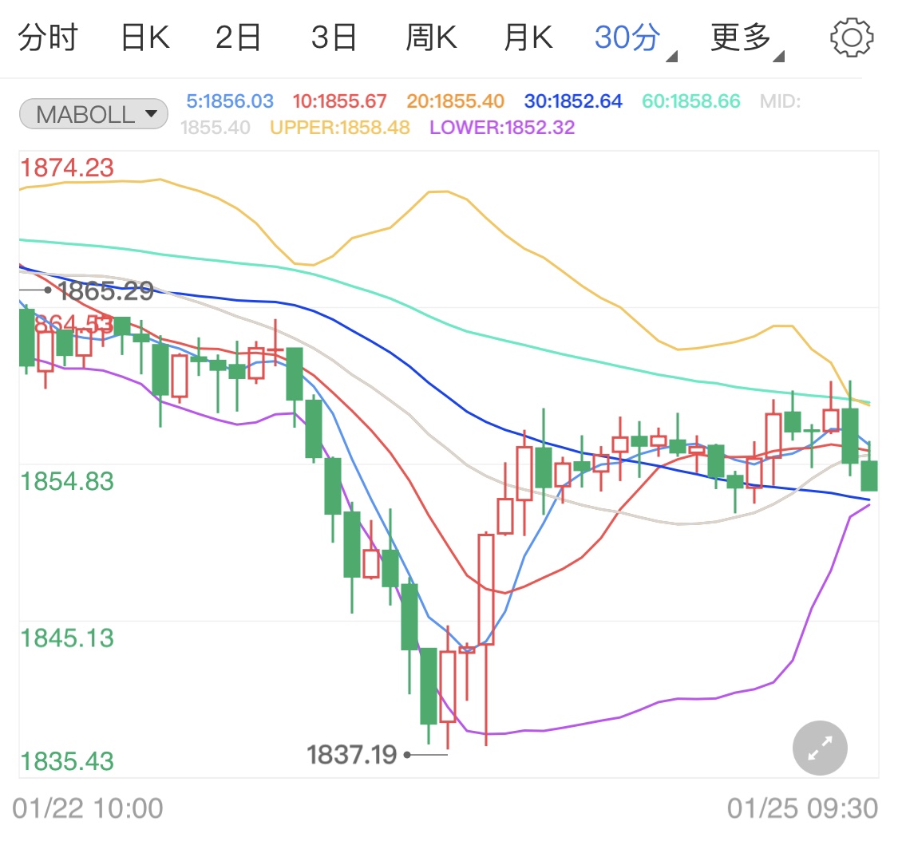This screenshot has width=898, height=845.
Task: Click the last green candlestick at right edge
Action: 869,476
